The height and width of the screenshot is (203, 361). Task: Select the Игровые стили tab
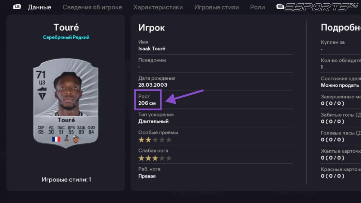[216, 7]
